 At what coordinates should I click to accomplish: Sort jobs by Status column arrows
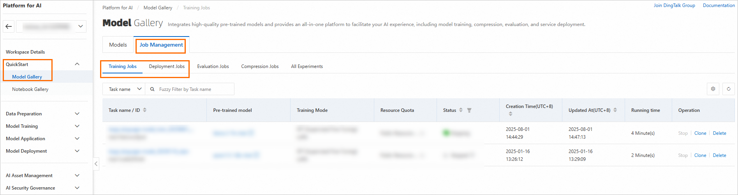coord(461,110)
